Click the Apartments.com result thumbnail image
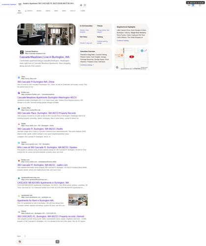This screenshot has width=206, height=246. point(78,200)
